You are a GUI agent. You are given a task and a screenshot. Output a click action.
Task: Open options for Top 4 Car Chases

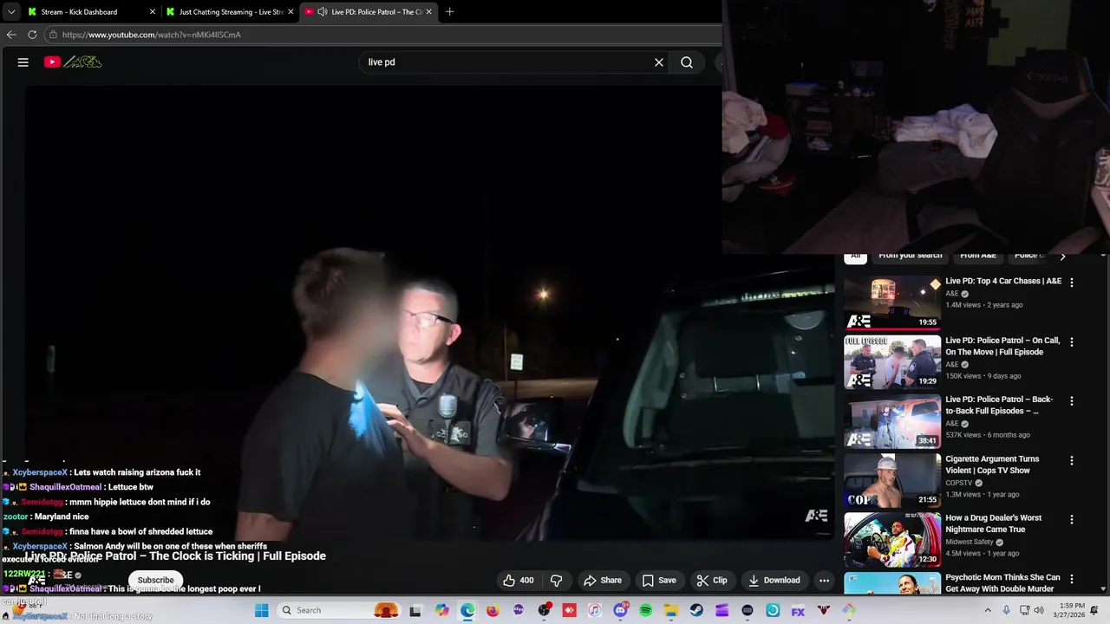click(x=1072, y=283)
